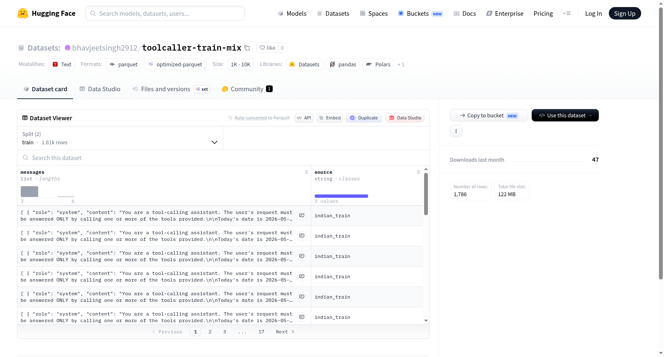Open chat view icon for fifth row
The height and width of the screenshot is (357, 664).
(302, 297)
